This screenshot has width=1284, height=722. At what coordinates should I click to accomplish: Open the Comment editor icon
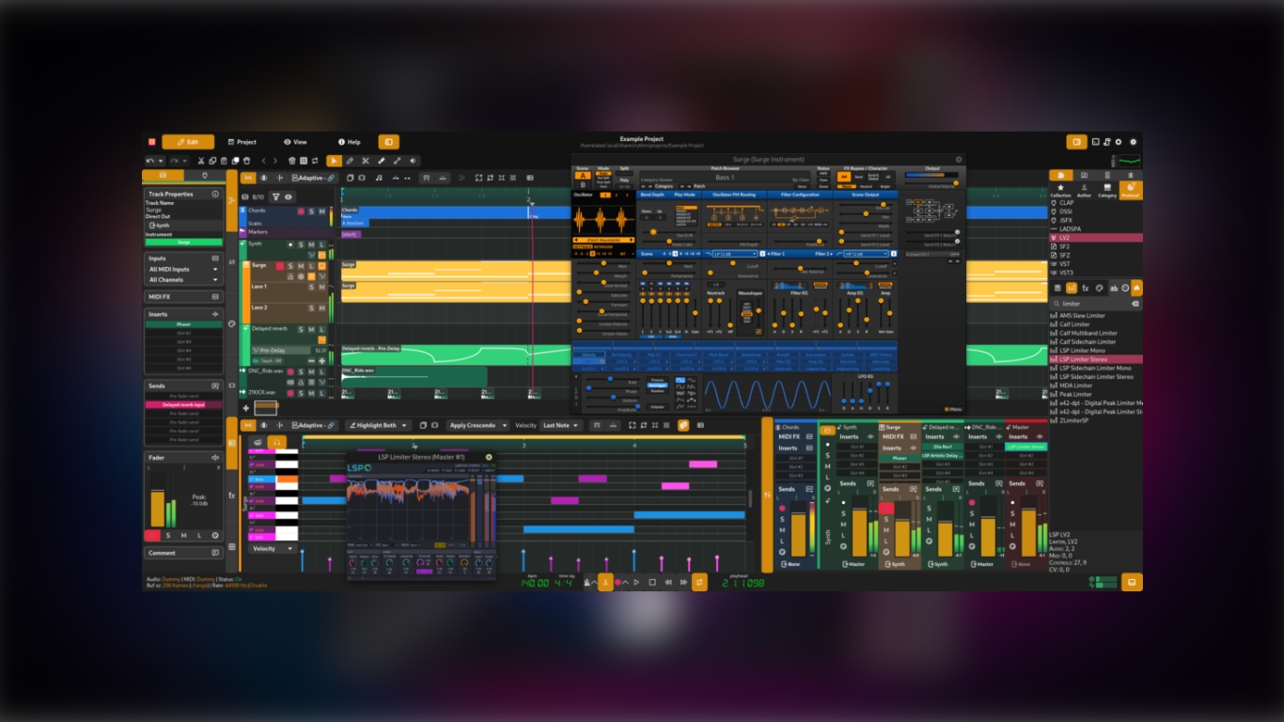[215, 552]
